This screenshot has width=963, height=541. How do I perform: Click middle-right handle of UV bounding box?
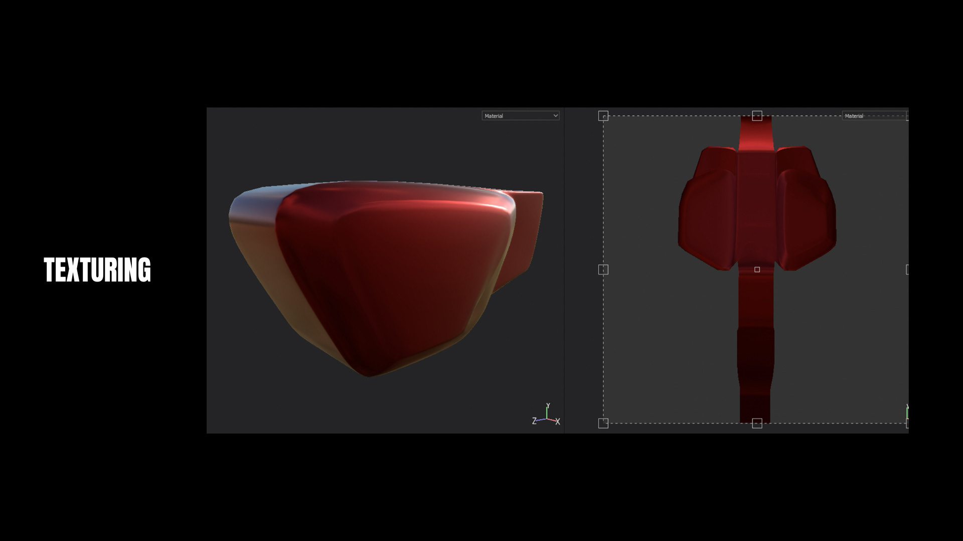tap(907, 270)
